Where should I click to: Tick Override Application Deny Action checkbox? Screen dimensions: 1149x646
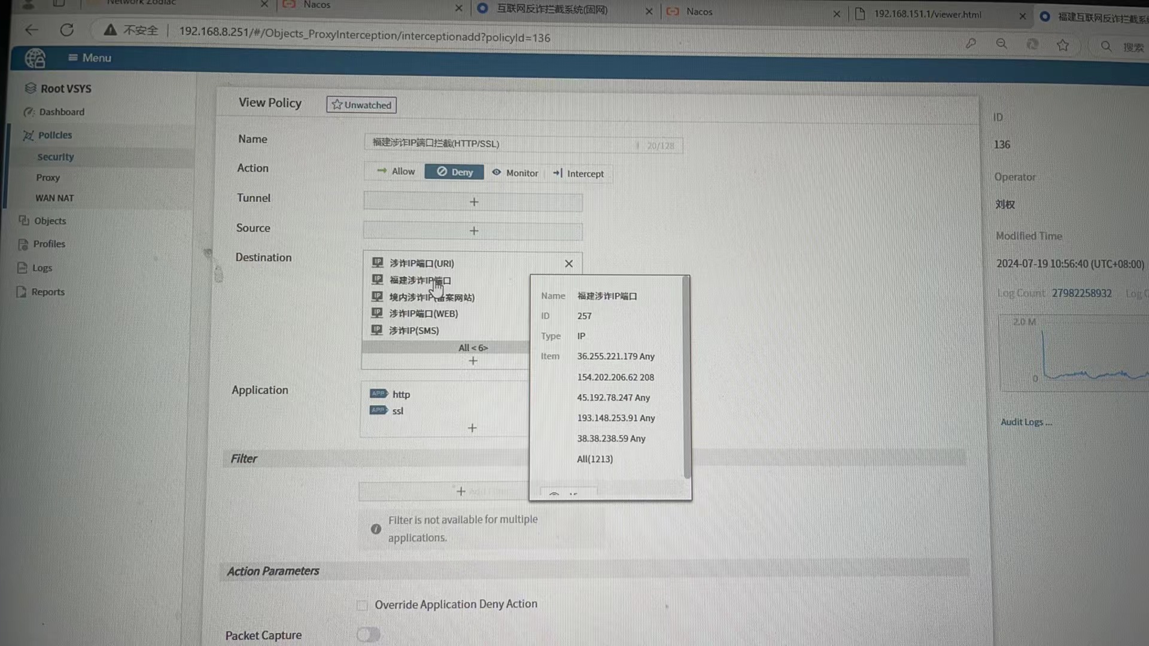(362, 605)
